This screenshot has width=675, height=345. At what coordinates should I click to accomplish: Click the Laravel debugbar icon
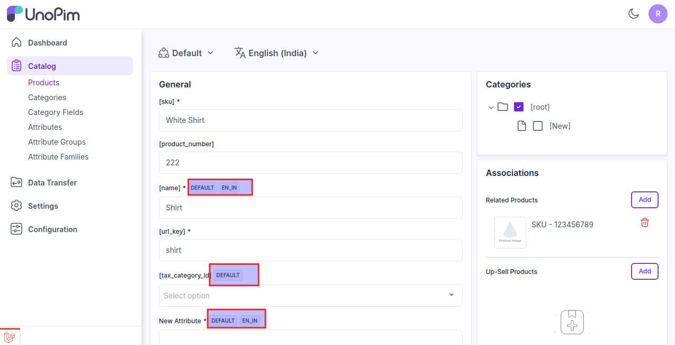coord(10,337)
